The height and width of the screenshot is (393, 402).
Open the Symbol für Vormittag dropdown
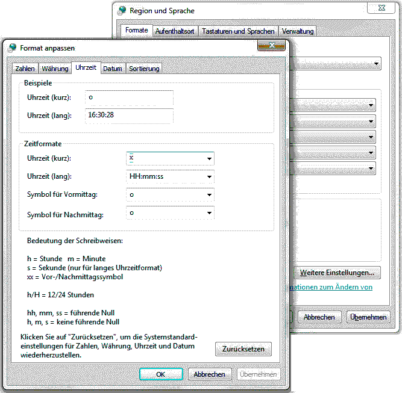(209, 195)
